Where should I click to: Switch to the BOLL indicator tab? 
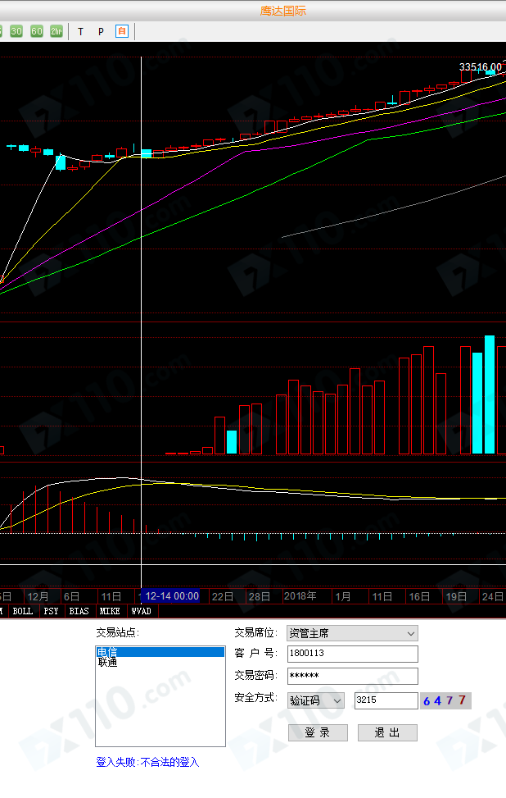tap(23, 611)
